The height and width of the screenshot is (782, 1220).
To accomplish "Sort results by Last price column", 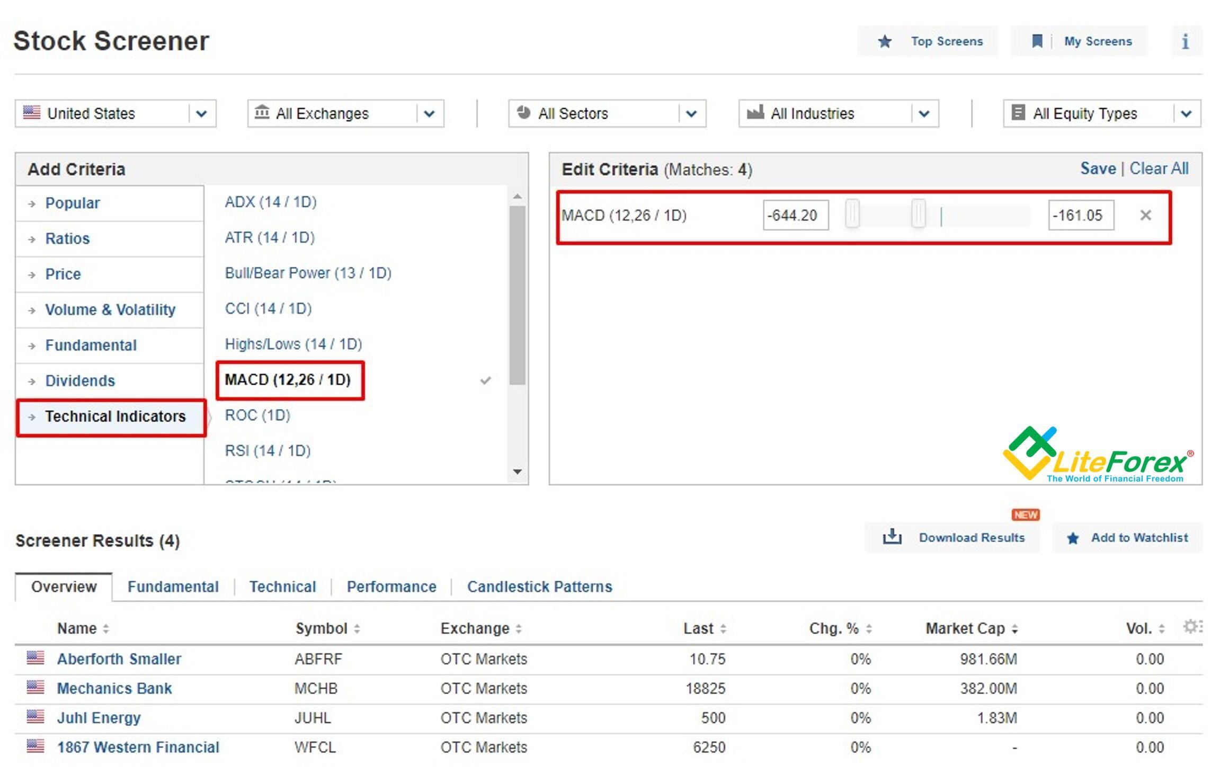I will [705, 628].
